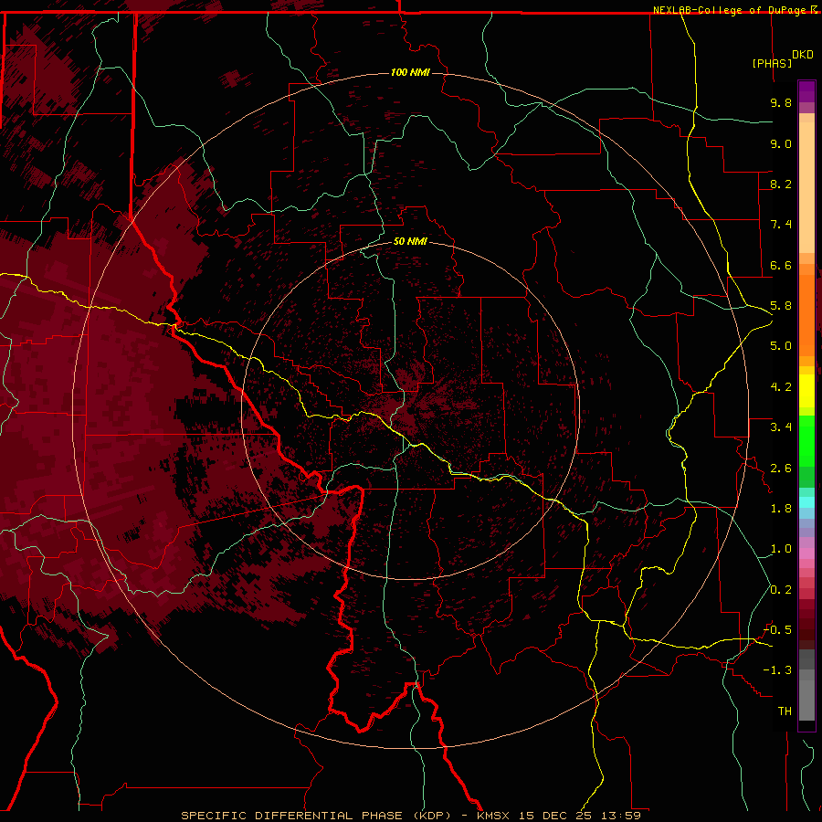Click the 9.0 value on the color scale
This screenshot has width=822, height=822.
coord(781,143)
